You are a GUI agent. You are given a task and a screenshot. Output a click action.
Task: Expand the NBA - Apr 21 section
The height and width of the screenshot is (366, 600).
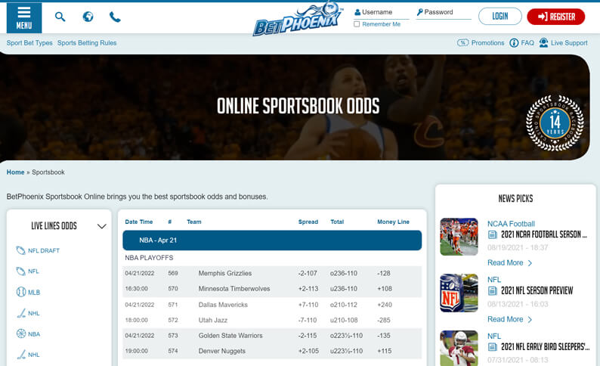272,240
